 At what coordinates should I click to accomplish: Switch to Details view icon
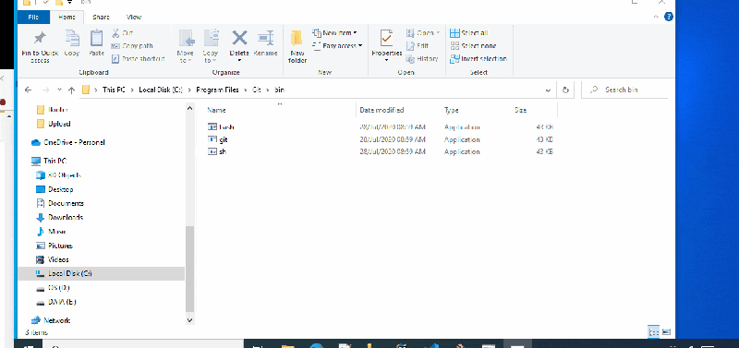point(653,332)
